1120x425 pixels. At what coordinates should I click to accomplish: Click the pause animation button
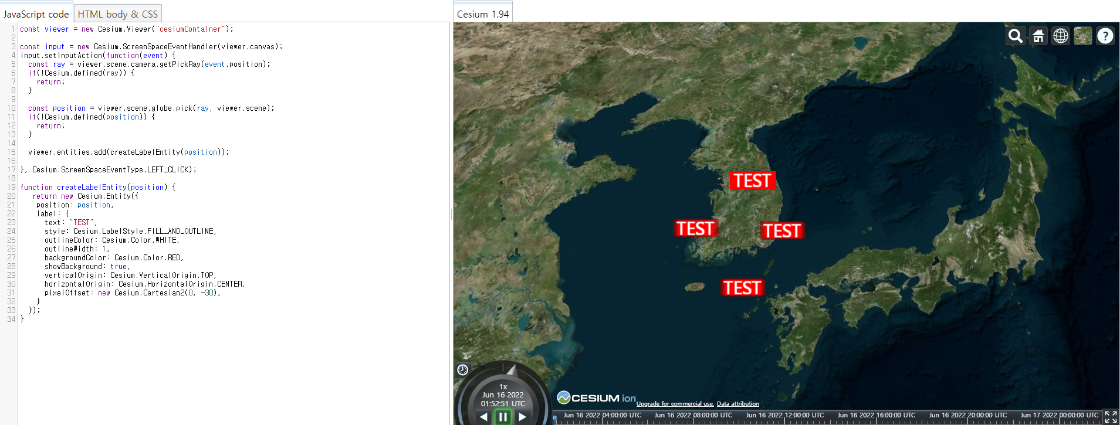(x=503, y=417)
